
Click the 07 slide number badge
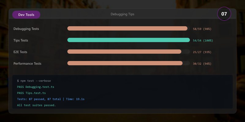(x=224, y=14)
